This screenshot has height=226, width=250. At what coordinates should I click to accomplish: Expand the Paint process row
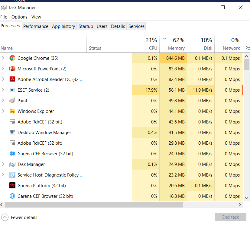(3, 100)
